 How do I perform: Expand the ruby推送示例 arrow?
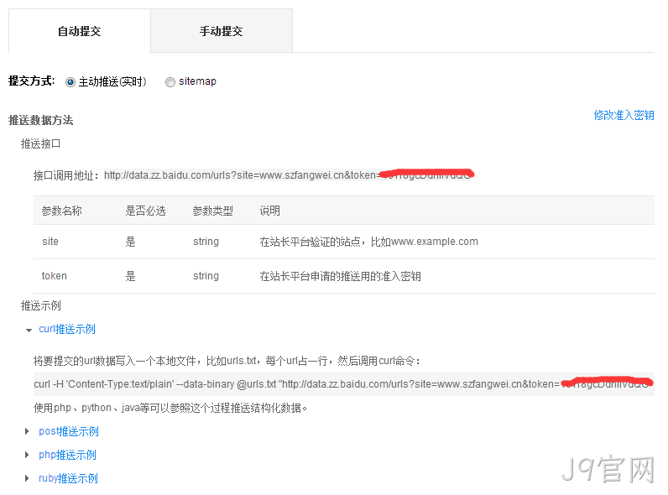tap(27, 478)
